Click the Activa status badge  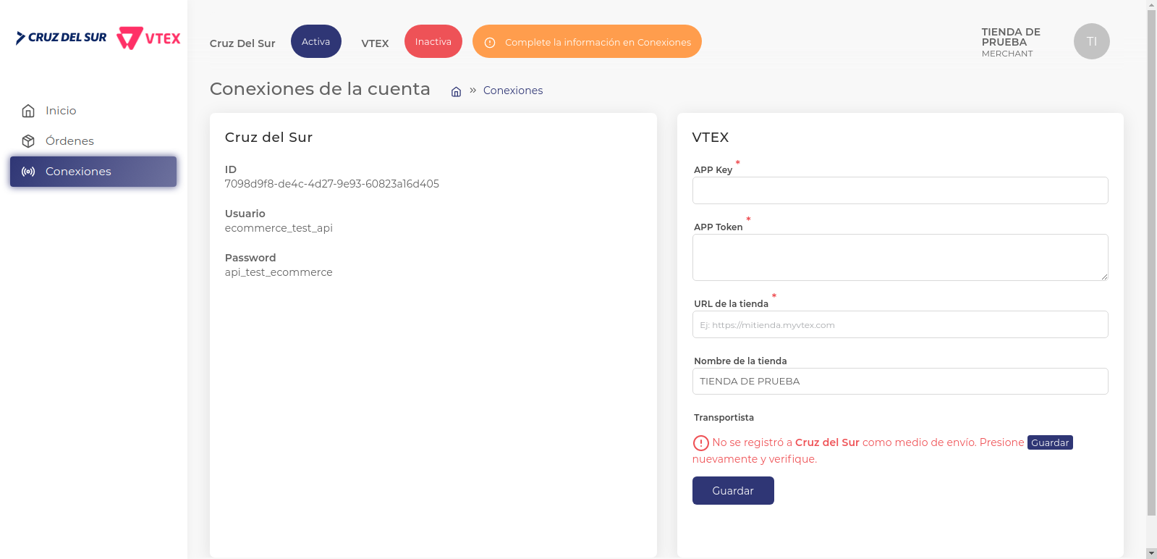tap(315, 42)
